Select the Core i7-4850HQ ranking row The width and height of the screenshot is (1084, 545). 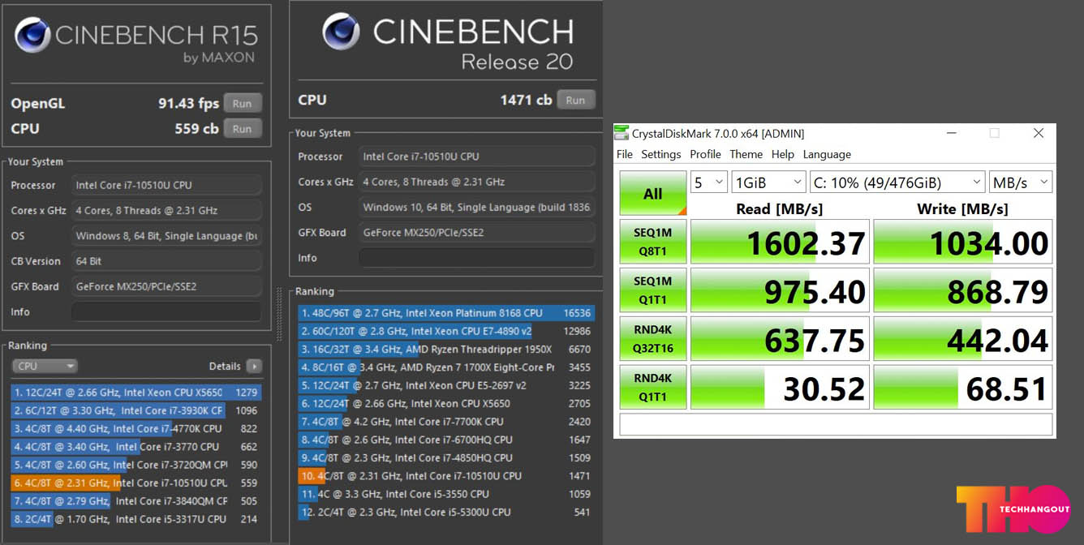pos(446,457)
